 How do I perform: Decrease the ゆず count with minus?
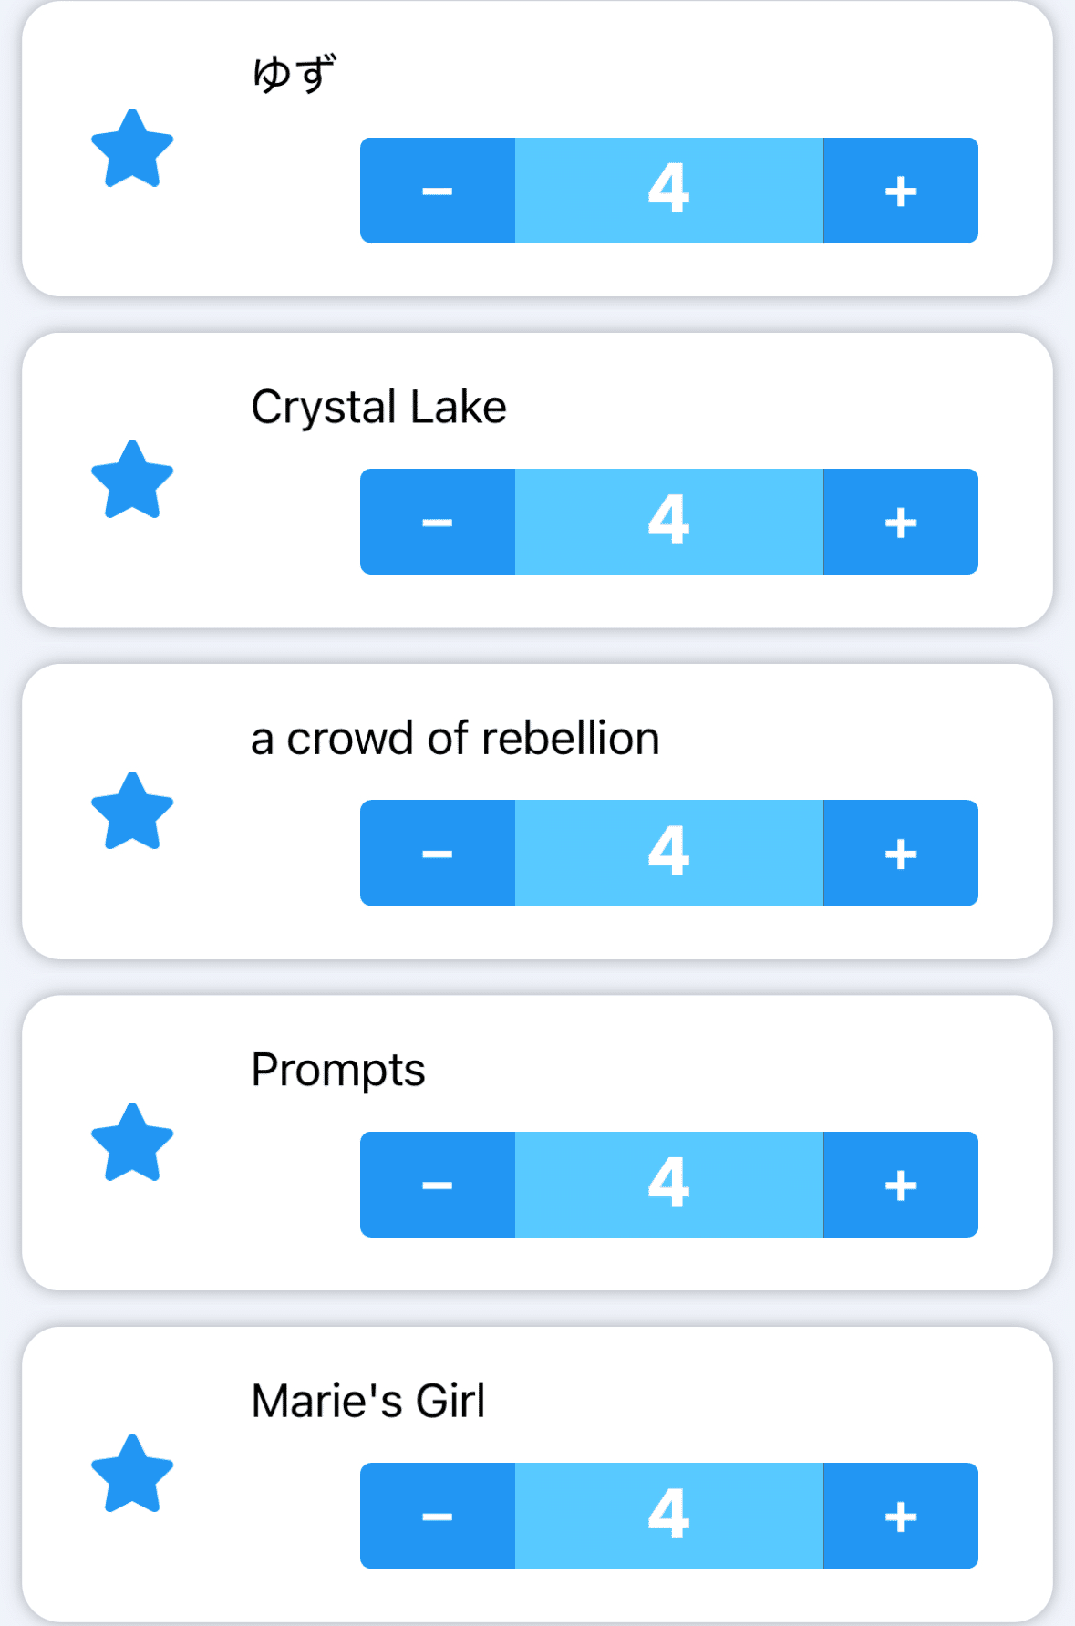(x=438, y=191)
